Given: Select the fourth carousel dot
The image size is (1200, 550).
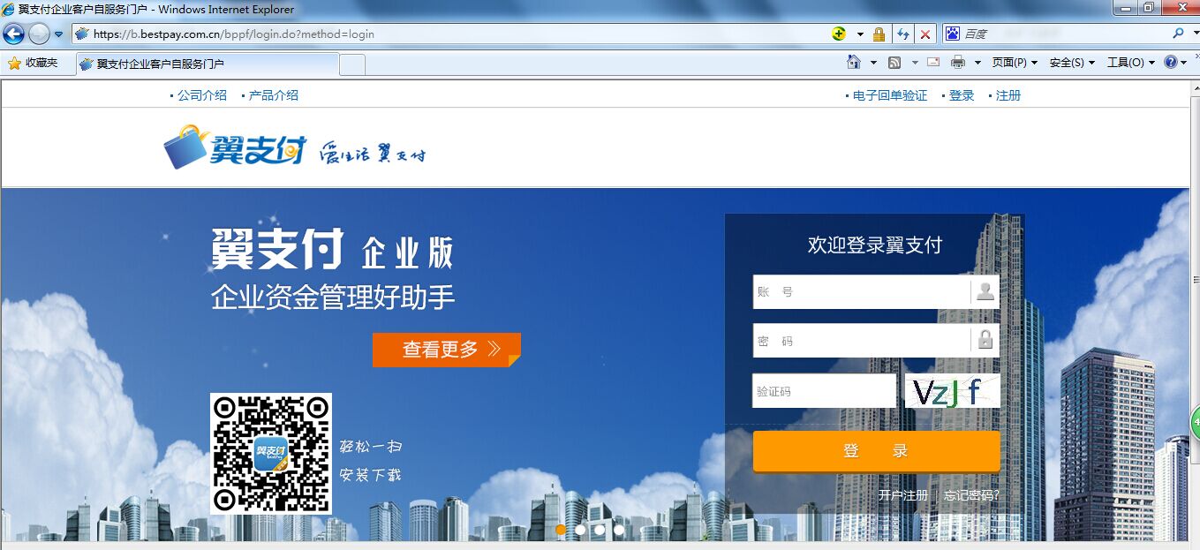Looking at the screenshot, I should pos(619,530).
